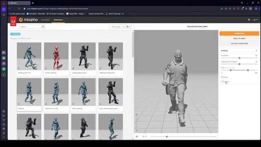Remove the Walking search filter tag
The image size is (261, 147).
pos(15,34)
